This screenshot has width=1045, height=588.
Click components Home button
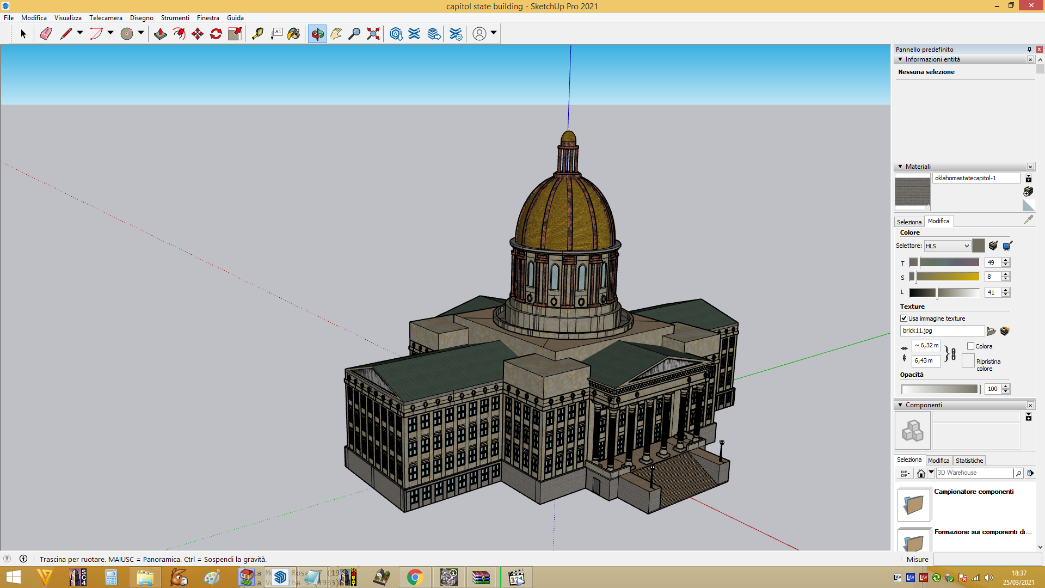(x=921, y=473)
